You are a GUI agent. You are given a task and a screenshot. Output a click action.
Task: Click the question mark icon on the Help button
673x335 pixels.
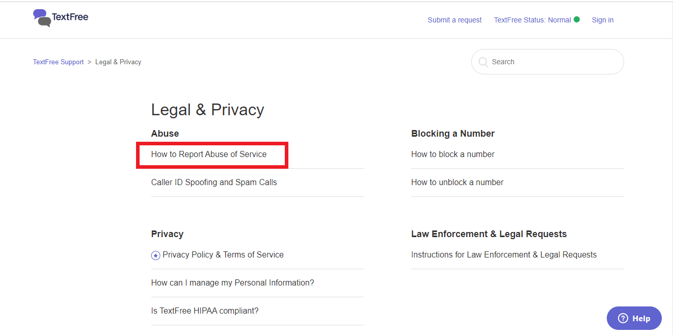(623, 318)
